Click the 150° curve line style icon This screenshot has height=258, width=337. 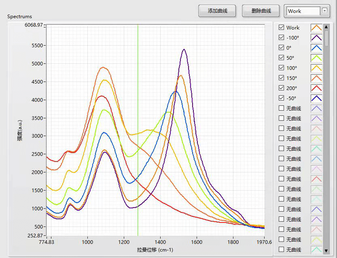point(316,78)
